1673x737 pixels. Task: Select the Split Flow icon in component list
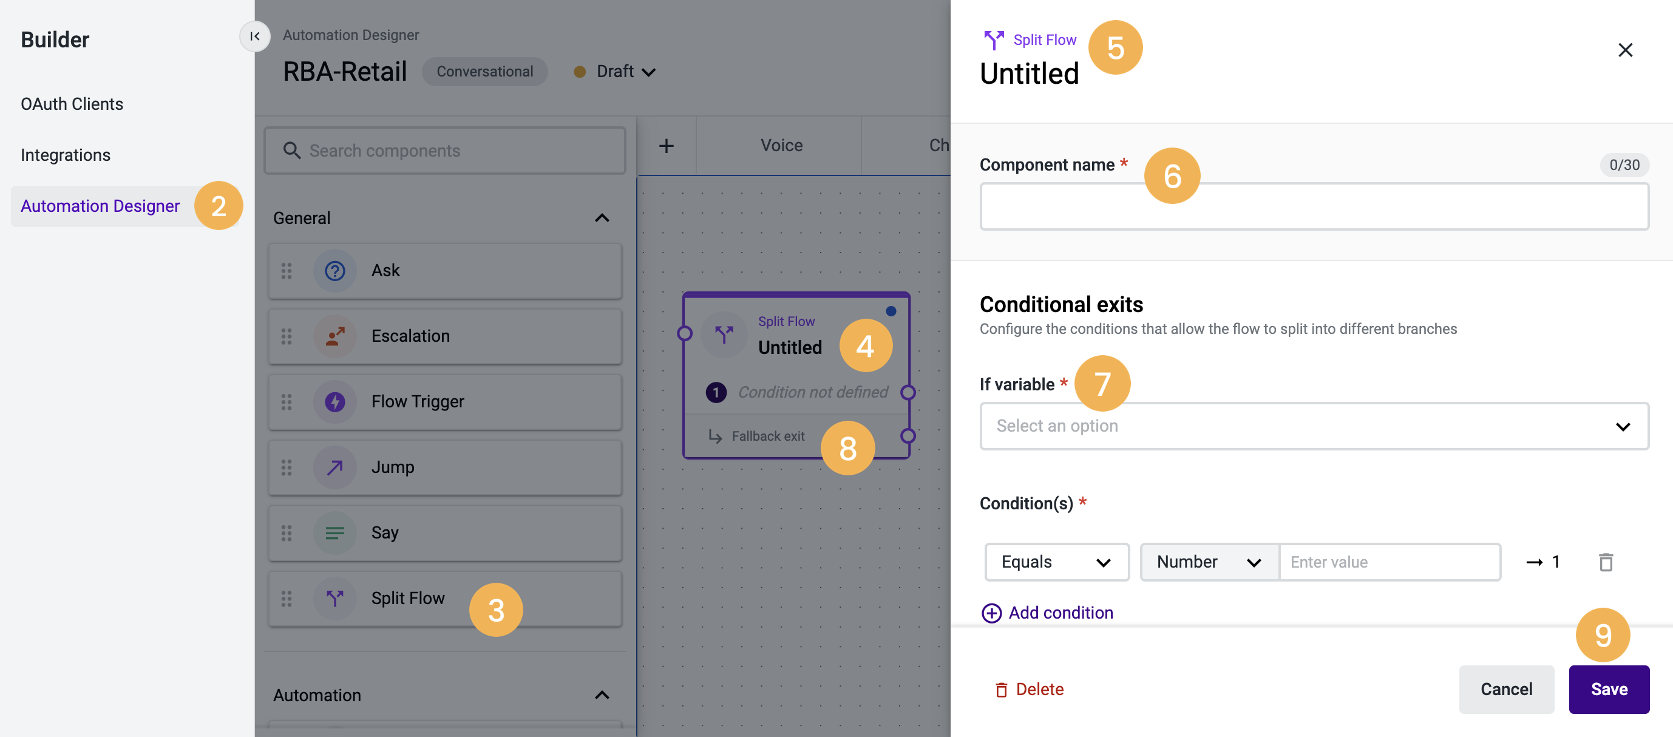point(334,598)
